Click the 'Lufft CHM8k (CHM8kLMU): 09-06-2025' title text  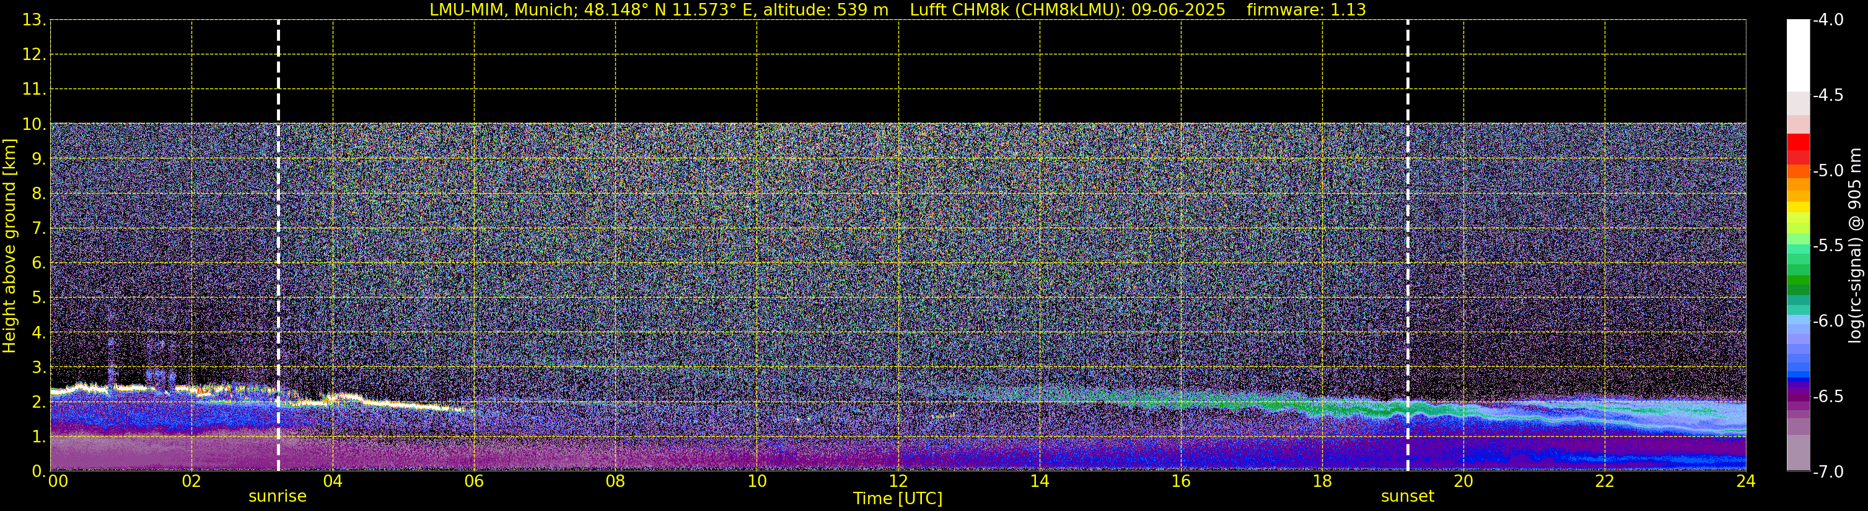pyautogui.click(x=1068, y=9)
